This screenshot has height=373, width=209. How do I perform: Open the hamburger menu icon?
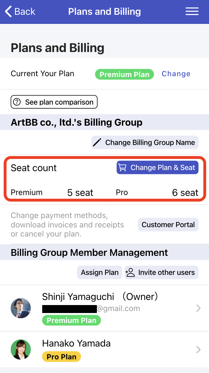(x=192, y=11)
